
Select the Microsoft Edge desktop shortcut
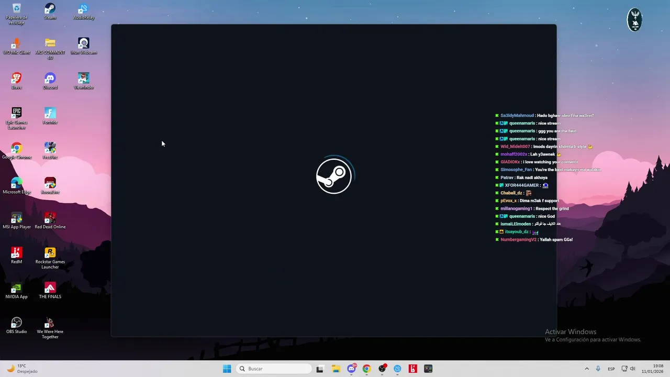16,186
